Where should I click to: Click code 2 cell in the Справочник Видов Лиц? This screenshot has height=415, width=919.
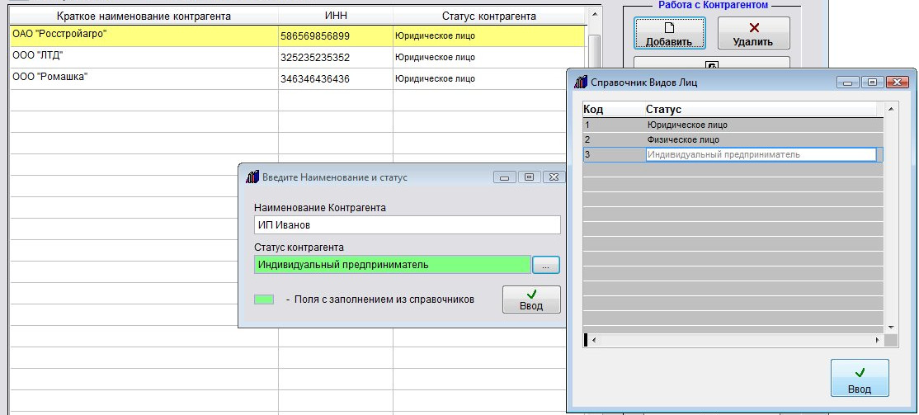coord(614,140)
